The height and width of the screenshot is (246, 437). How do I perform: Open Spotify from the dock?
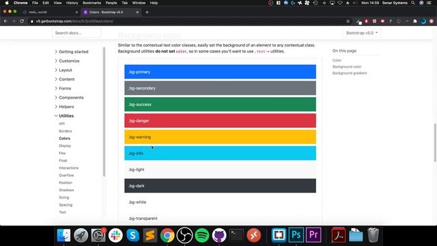tap(202, 235)
